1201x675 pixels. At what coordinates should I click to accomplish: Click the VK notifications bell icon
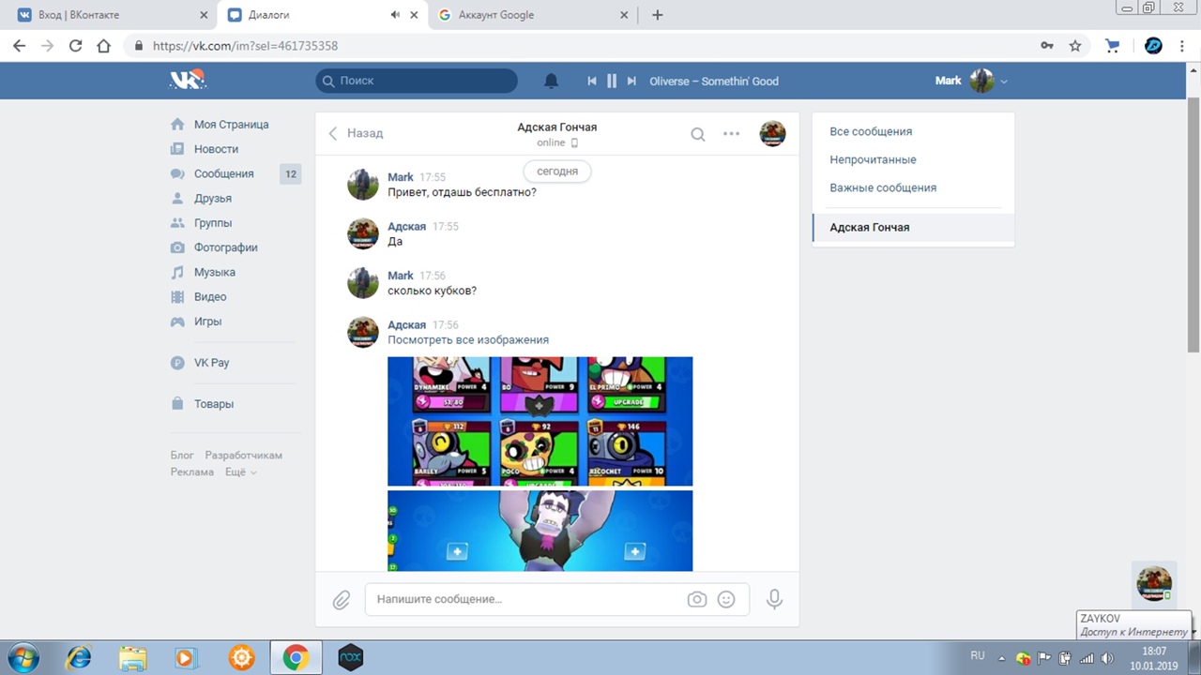tap(552, 82)
